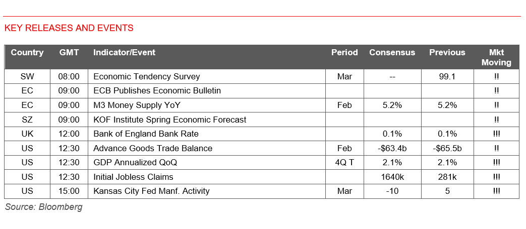Click the Economic Tendency Survey row
The height and width of the screenshot is (229, 526).
[x=147, y=77]
